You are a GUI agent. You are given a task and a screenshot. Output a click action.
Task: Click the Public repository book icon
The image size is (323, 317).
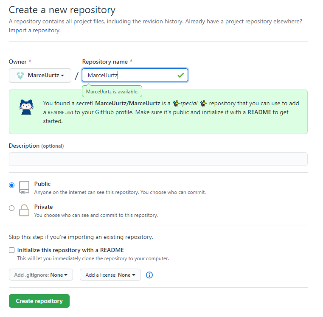click(x=24, y=187)
